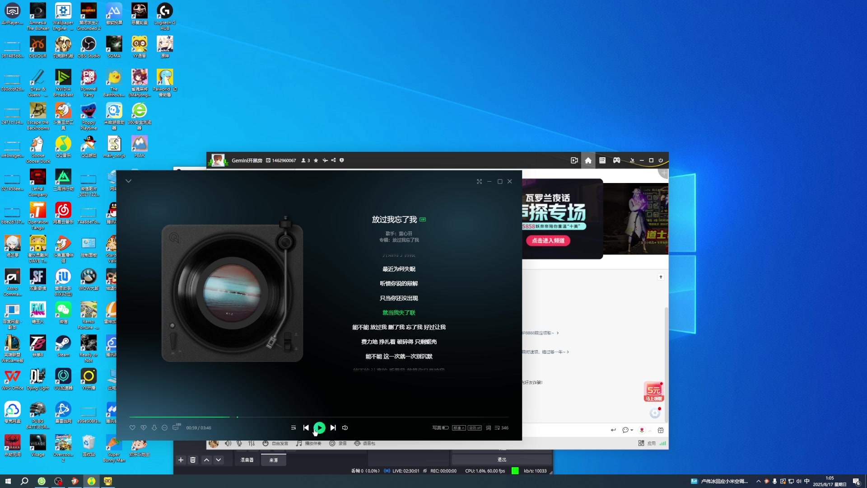This screenshot has width=867, height=488.
Task: Click 播放伴奏 accompaniment button
Action: (x=309, y=443)
